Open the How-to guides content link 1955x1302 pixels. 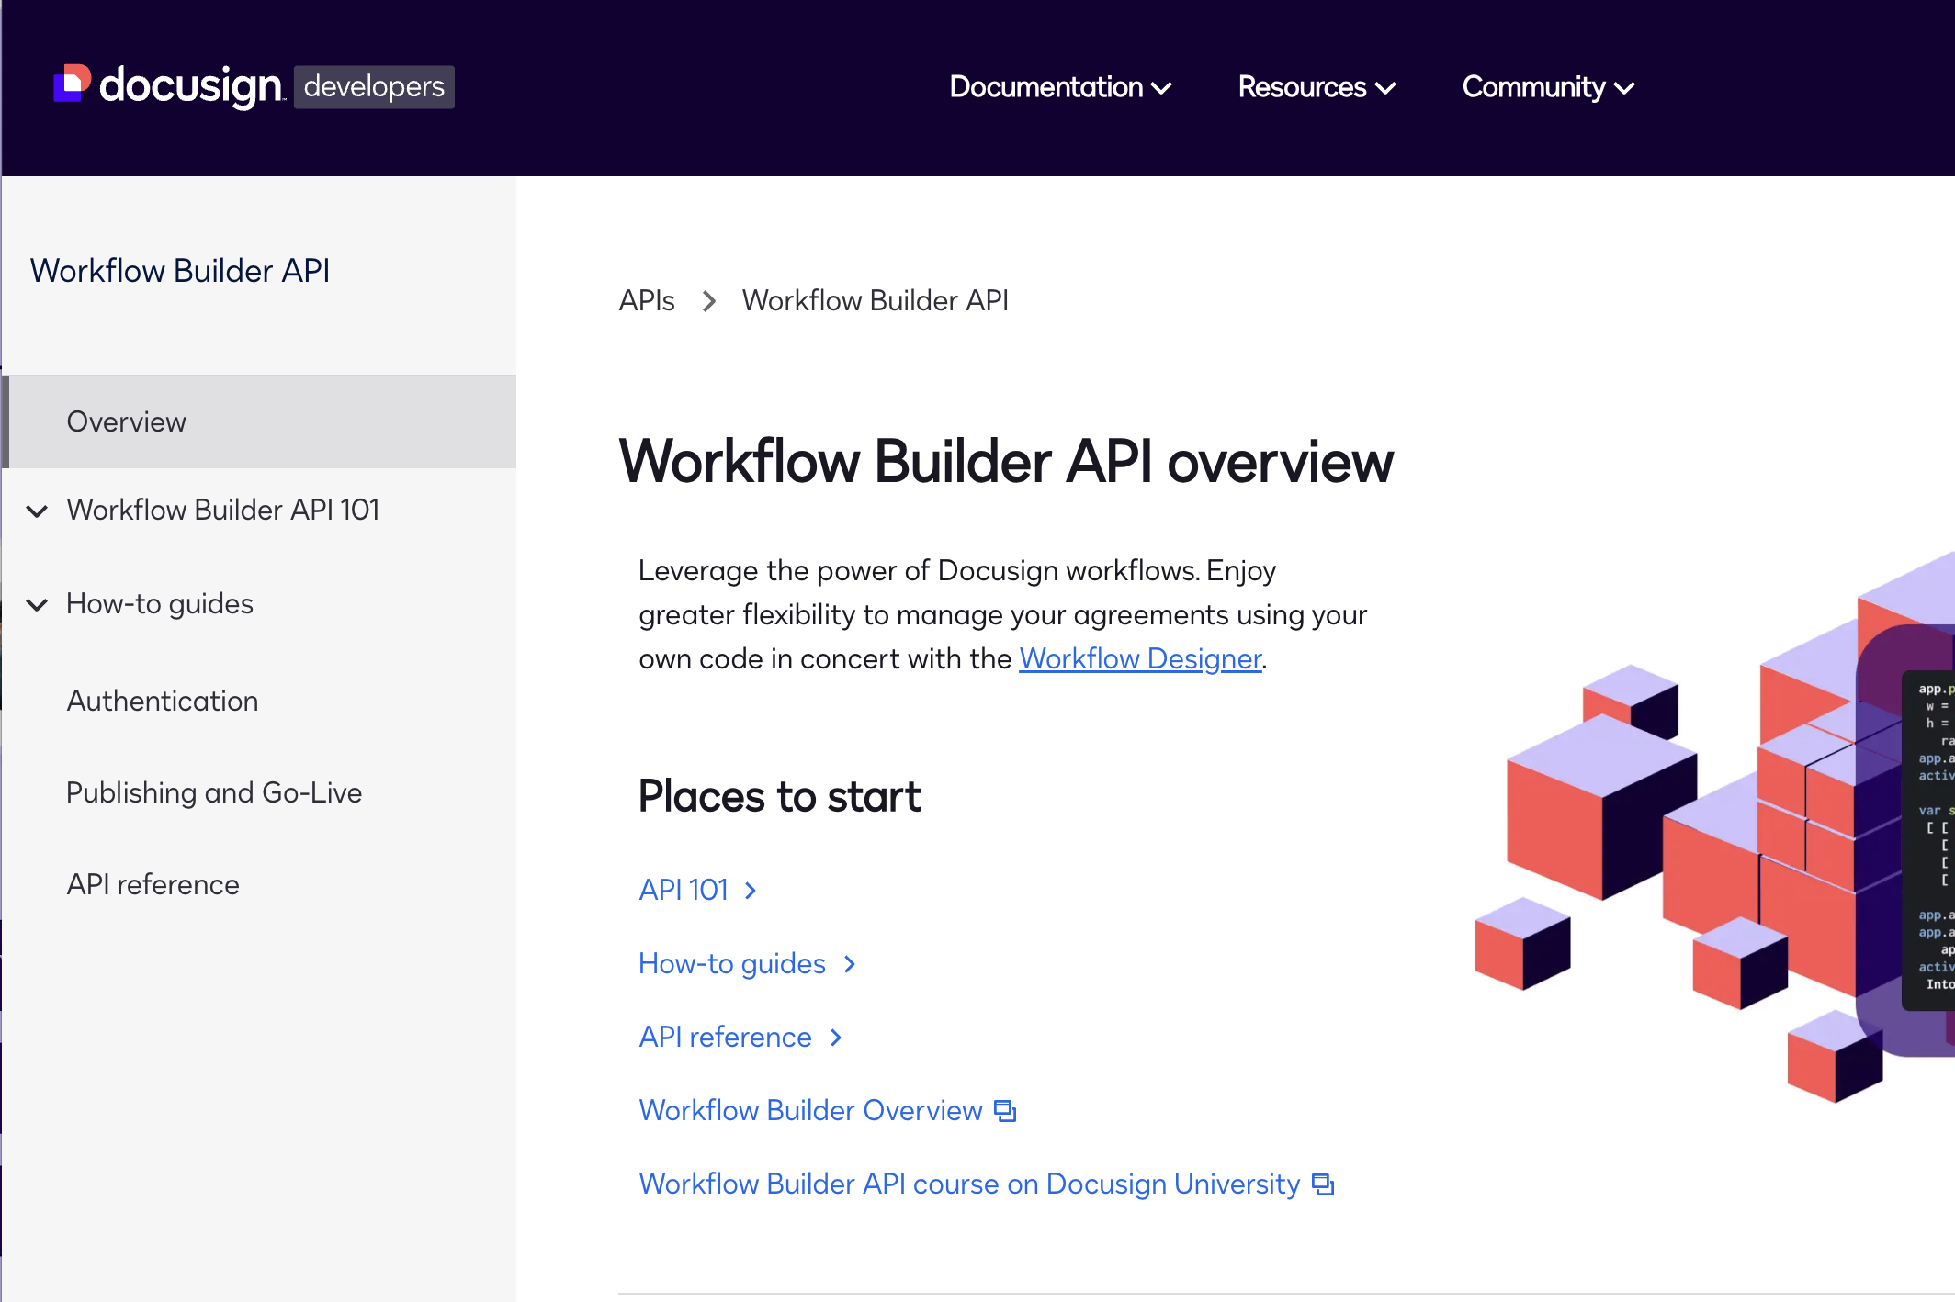click(x=732, y=963)
